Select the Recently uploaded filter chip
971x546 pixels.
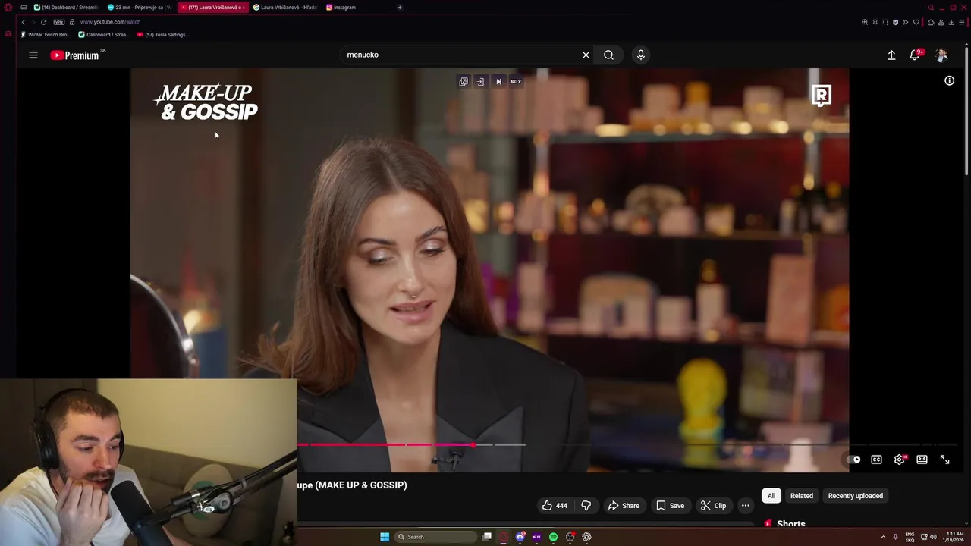click(856, 496)
